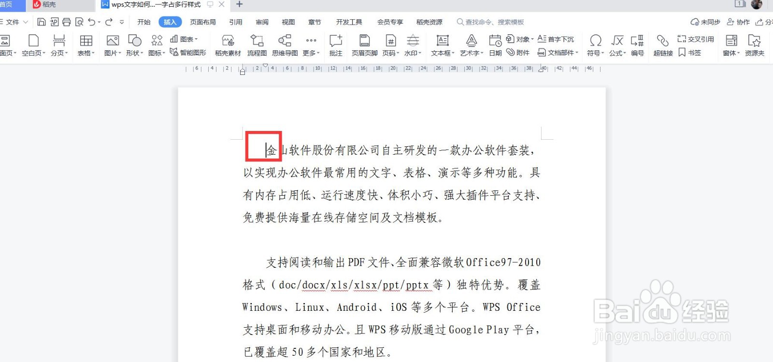
Task: Open the Document Parts dropdown
Action: (x=558, y=52)
